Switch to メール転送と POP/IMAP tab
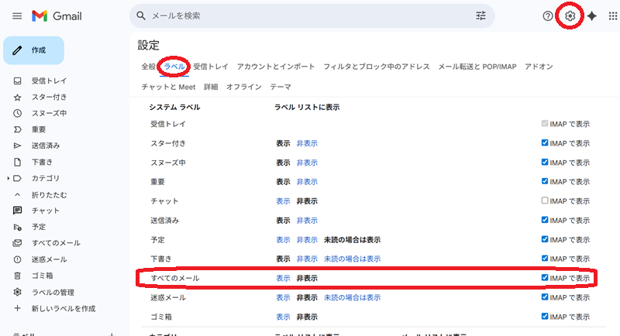The image size is (620, 336). [x=477, y=67]
